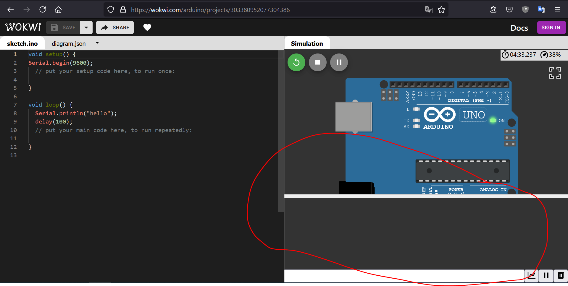Viewport: 568px width, 286px height.
Task: Toggle the tracking protection shield
Action: [x=110, y=9]
